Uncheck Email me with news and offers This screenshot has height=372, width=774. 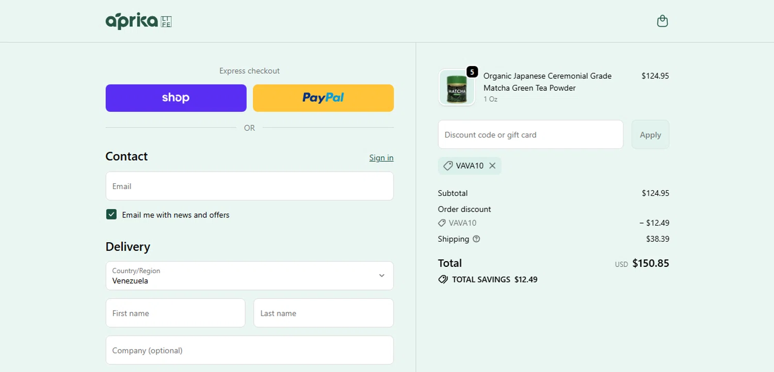pos(111,214)
